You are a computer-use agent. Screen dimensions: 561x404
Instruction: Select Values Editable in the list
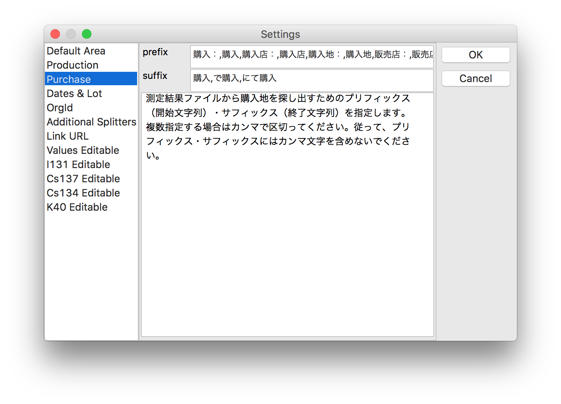[91, 150]
